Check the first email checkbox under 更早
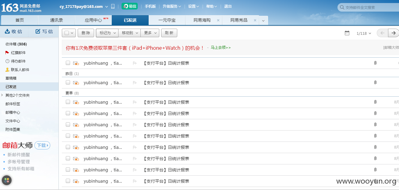This screenshot has height=190, width=399. [x=68, y=102]
